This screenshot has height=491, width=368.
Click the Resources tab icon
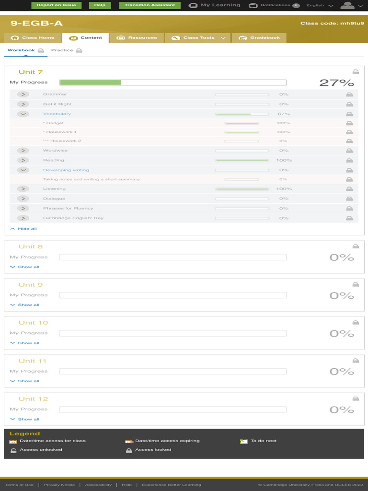pos(121,38)
